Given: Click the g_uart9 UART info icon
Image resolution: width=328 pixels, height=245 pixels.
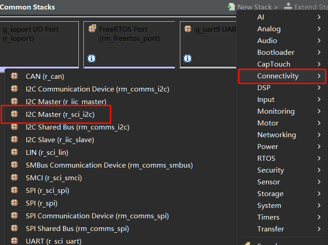Looking at the screenshot, I should 188,58.
